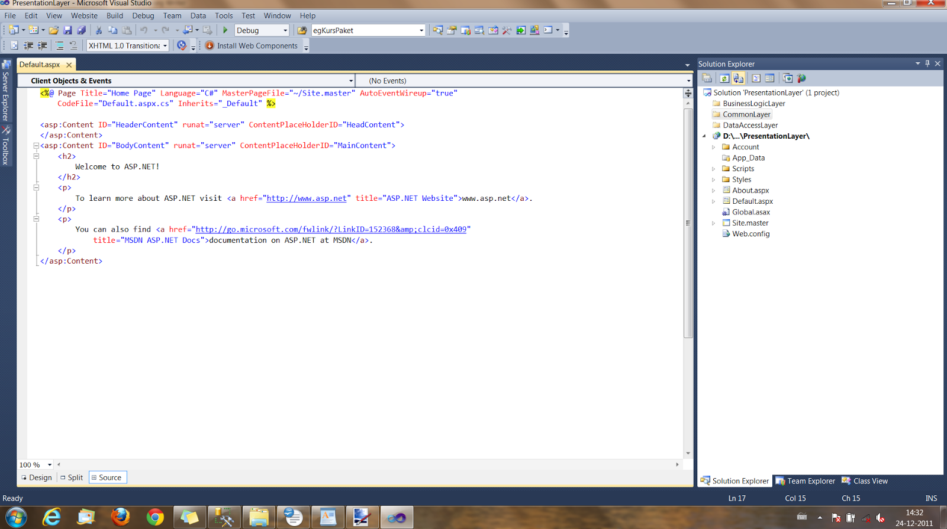The image size is (947, 529).
Task: Open the Build menu
Action: tap(115, 15)
